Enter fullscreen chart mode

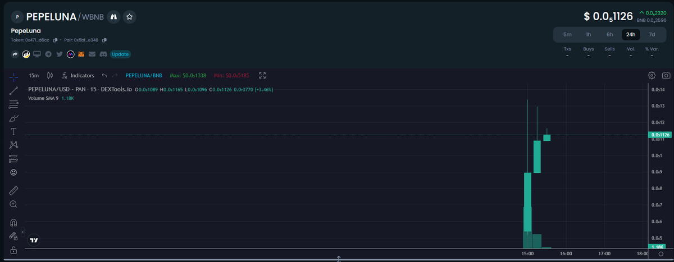(262, 75)
